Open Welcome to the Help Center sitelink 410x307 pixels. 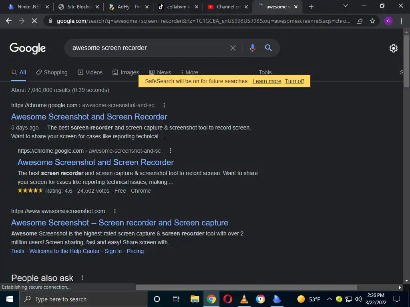(64, 251)
